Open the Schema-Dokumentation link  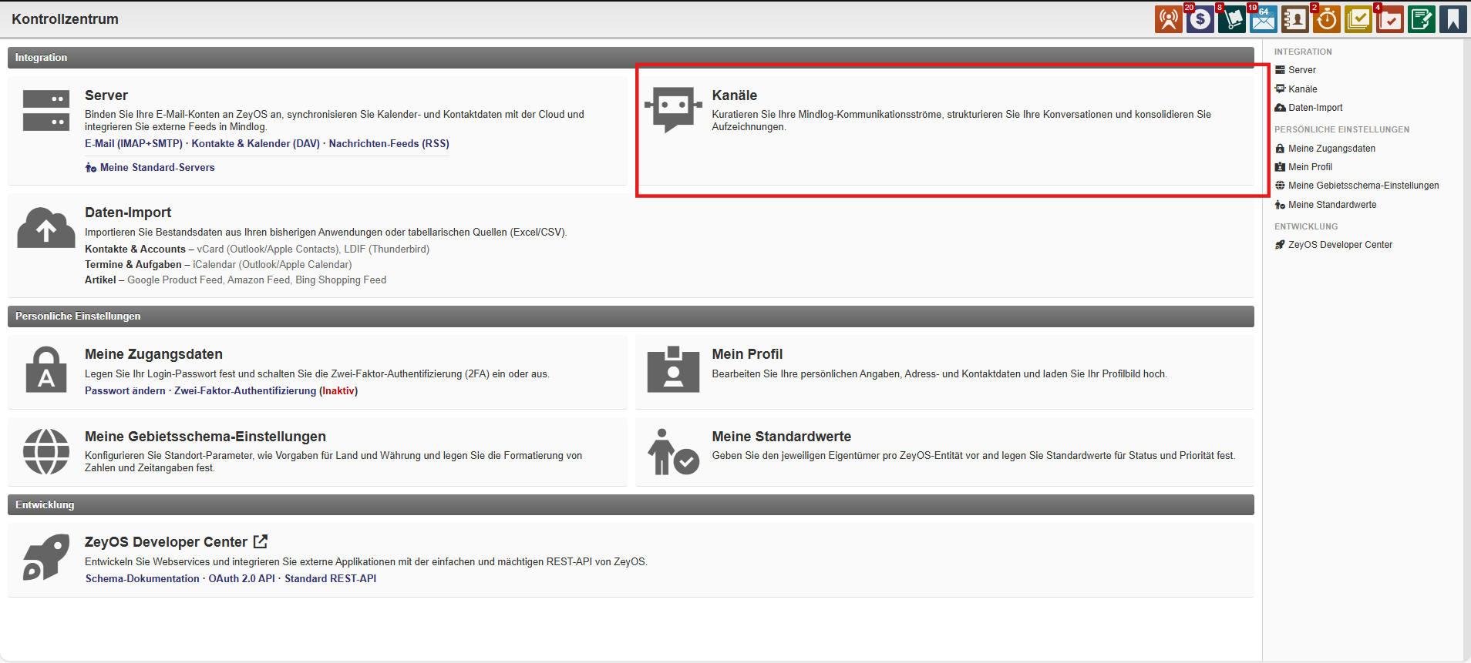[x=143, y=579]
